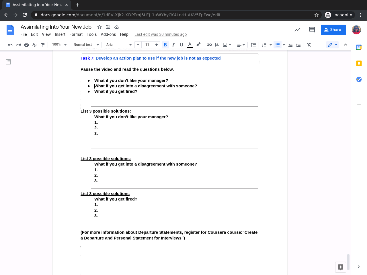Hide the side panel

click(x=359, y=267)
